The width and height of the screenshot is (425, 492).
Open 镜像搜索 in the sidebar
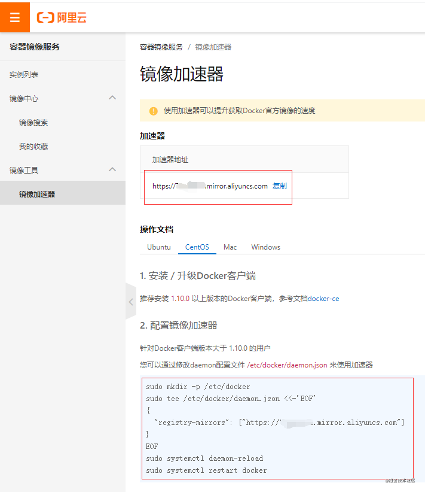pyautogui.click(x=33, y=122)
